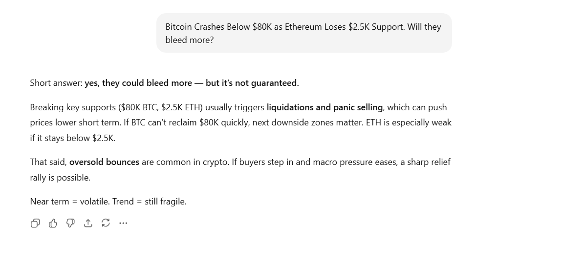Click the line 'if it stays below $2.5K.'
Screen dimensions: 562x264
tap(73, 138)
